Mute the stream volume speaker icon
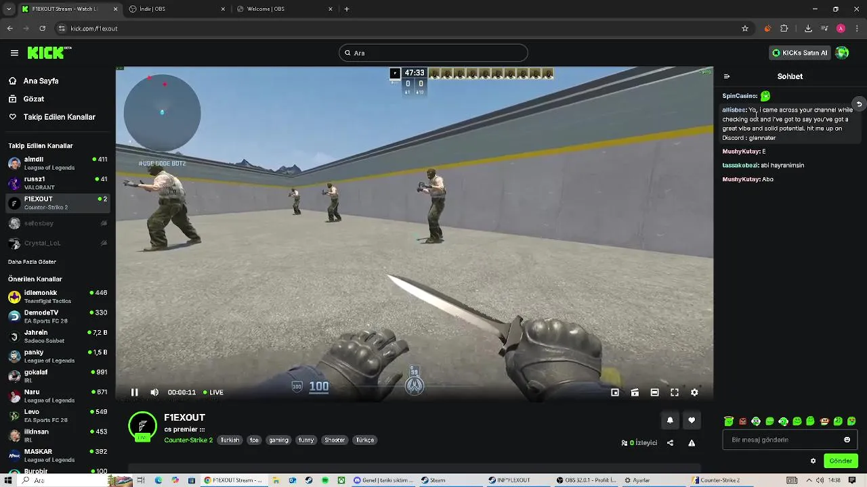The height and width of the screenshot is (487, 867). pyautogui.click(x=154, y=392)
